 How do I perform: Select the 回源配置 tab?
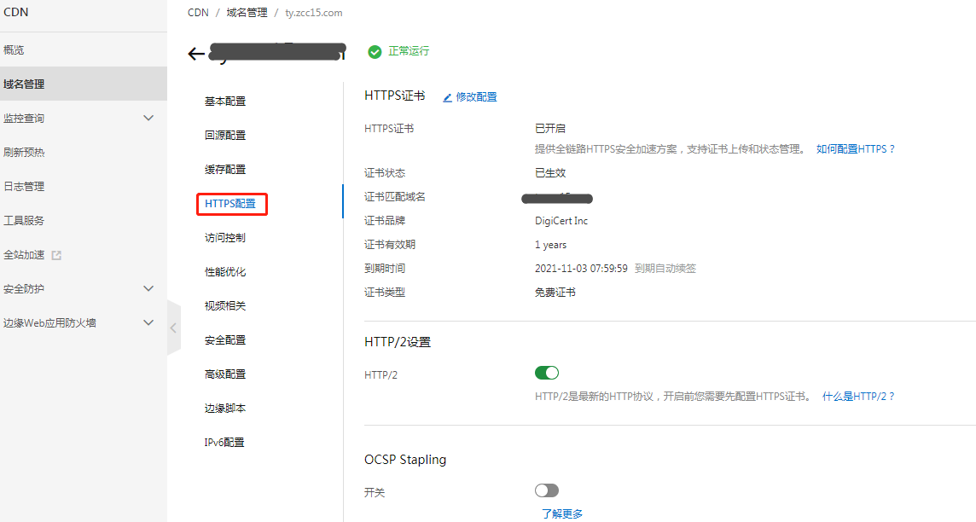225,136
